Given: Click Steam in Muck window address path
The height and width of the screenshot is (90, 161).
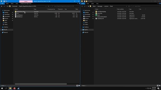Looking at the screenshot, I should click(x=94, y=6).
